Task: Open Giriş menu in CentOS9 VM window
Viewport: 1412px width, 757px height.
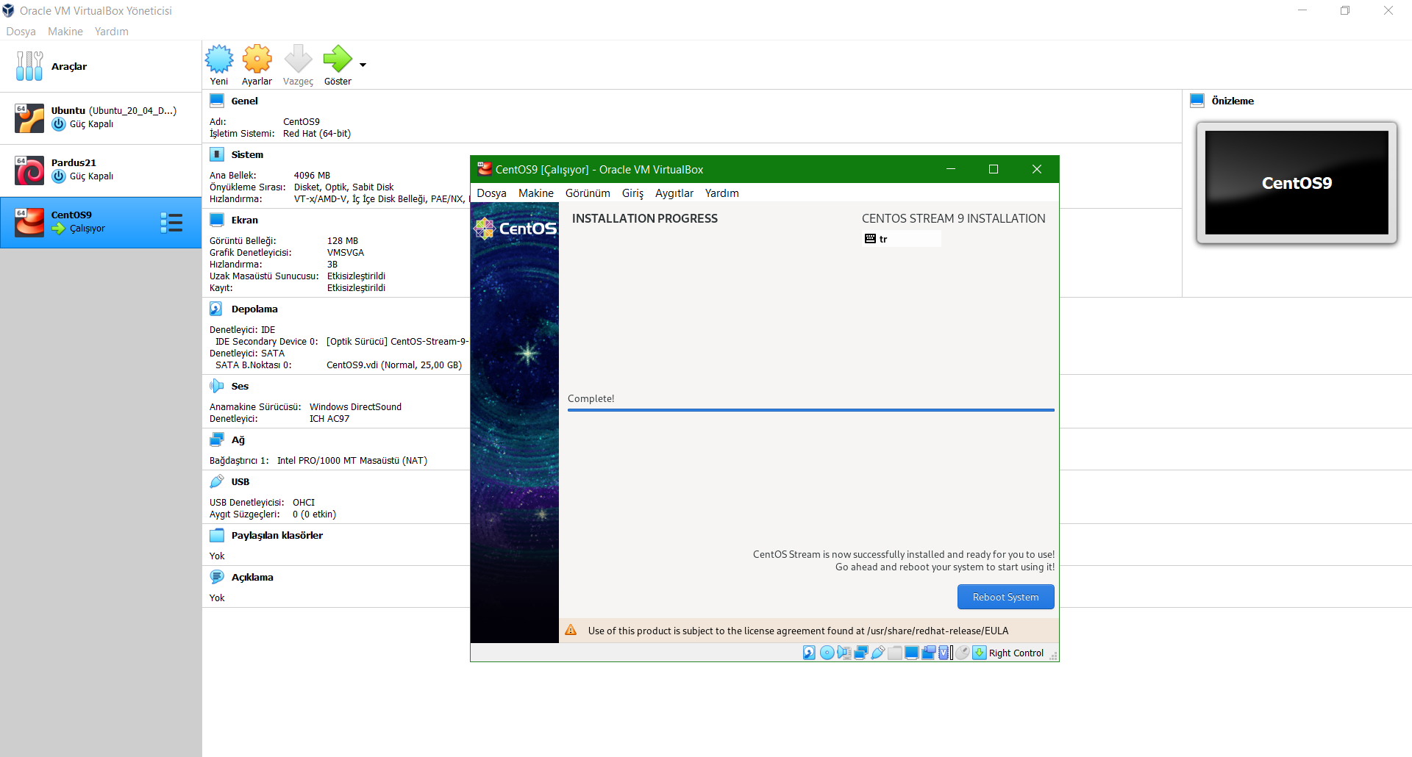Action: (x=632, y=193)
